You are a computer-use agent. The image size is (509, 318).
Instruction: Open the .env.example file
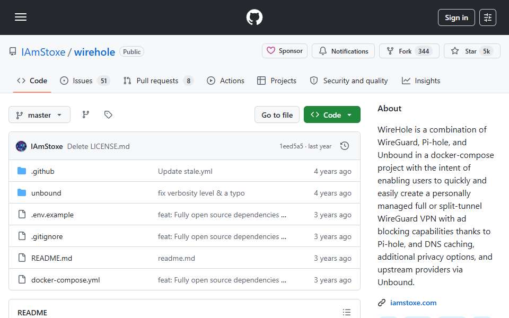(x=52, y=215)
